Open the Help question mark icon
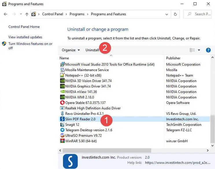The height and width of the screenshot is (169, 215). 208,50
